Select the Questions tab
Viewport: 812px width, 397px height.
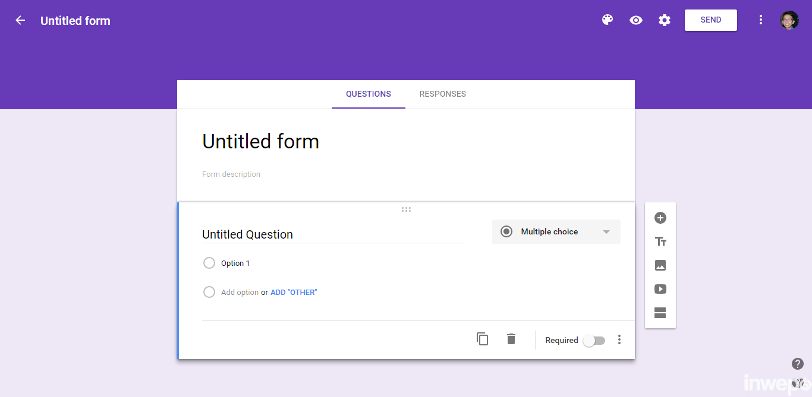(x=369, y=94)
